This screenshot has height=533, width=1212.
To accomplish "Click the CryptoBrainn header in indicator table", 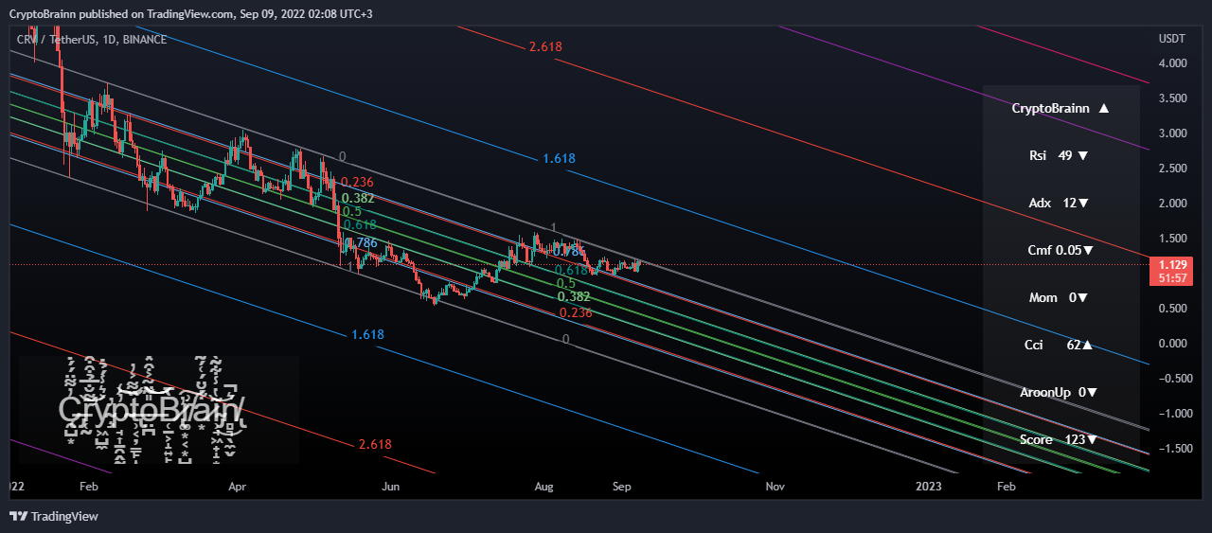I will (x=1060, y=109).
